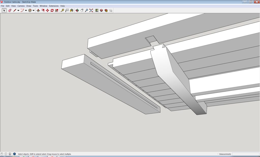Viewport: 260px width, 157px height.
Task: Pick the Eraser tool
Action: tap(10, 10)
